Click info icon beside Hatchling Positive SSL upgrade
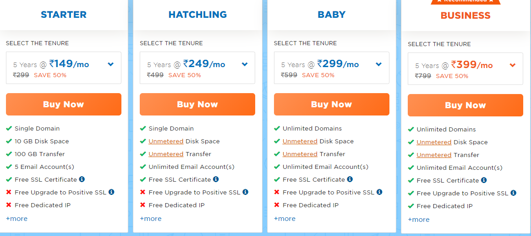This screenshot has width=531, height=236. click(x=246, y=192)
